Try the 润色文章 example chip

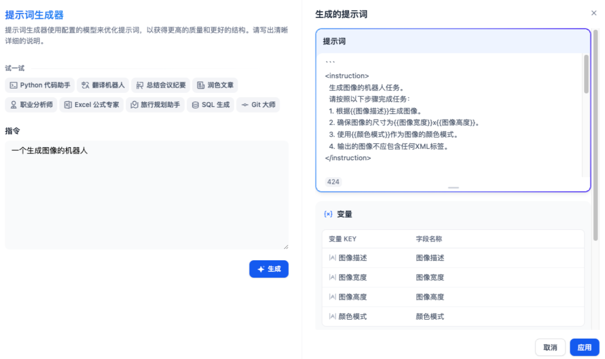[215, 85]
